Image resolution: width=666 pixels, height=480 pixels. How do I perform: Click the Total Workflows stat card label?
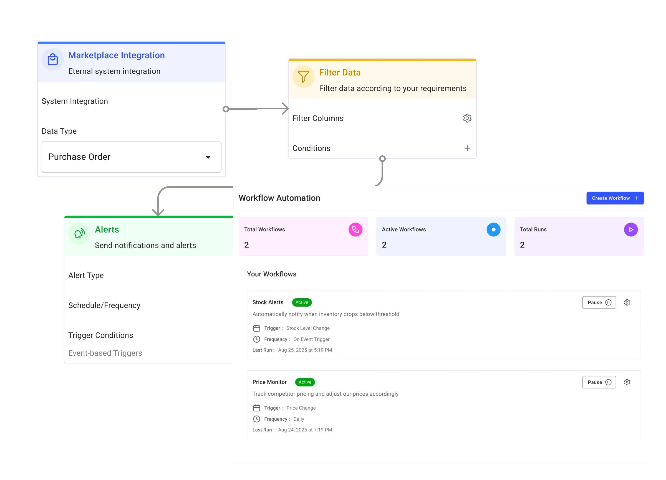coord(264,229)
